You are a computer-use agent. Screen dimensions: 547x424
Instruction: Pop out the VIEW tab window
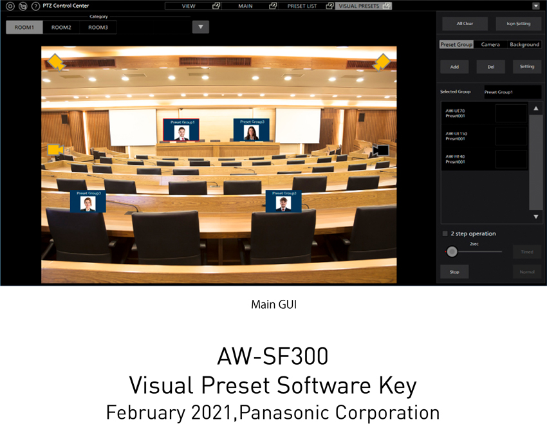coord(216,6)
